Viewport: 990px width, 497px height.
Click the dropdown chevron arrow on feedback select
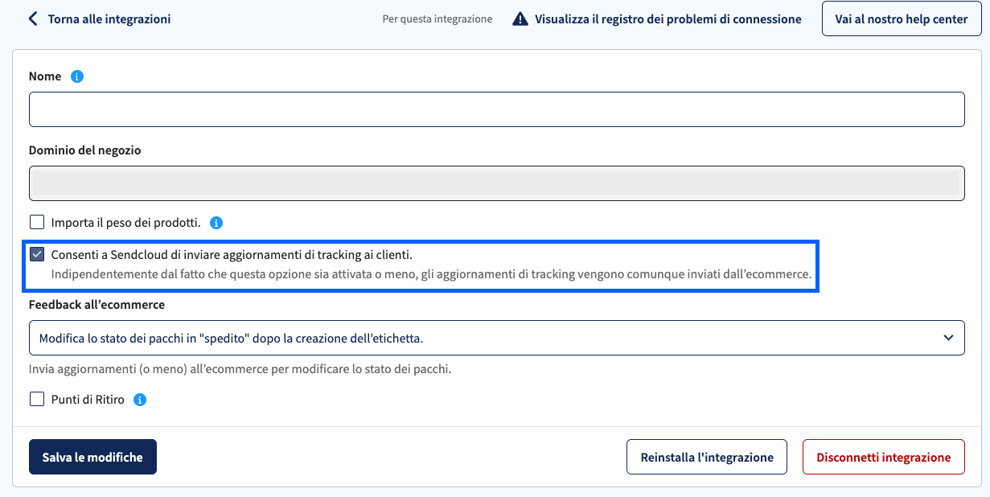[x=948, y=338]
